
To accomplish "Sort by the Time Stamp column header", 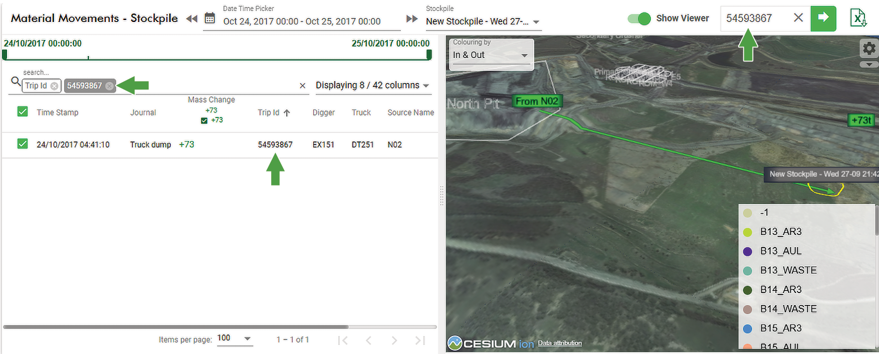I will pos(58,112).
